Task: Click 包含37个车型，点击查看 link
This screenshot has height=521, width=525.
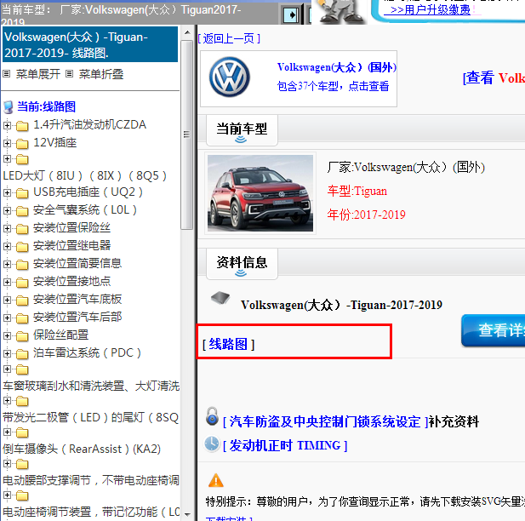Action: coord(334,87)
